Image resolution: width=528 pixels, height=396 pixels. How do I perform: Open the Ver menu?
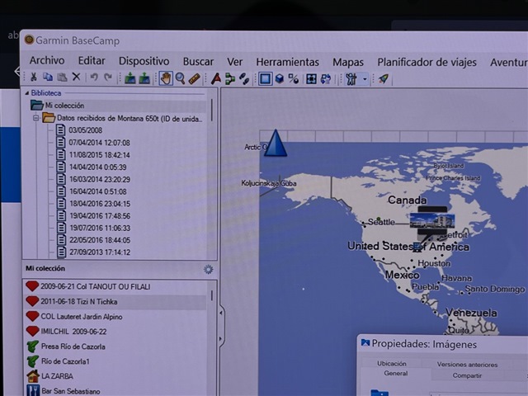[234, 62]
